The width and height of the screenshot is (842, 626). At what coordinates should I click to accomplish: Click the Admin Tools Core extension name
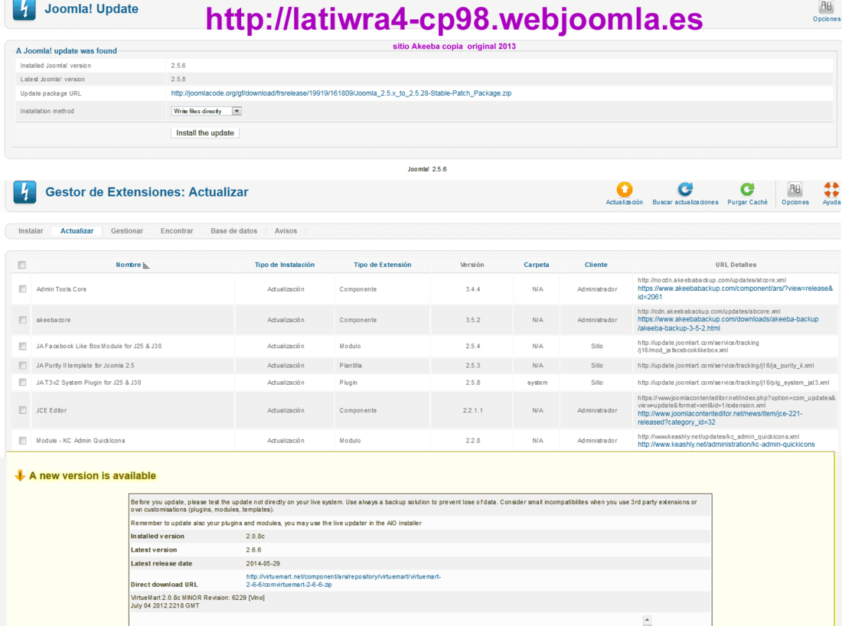point(61,289)
